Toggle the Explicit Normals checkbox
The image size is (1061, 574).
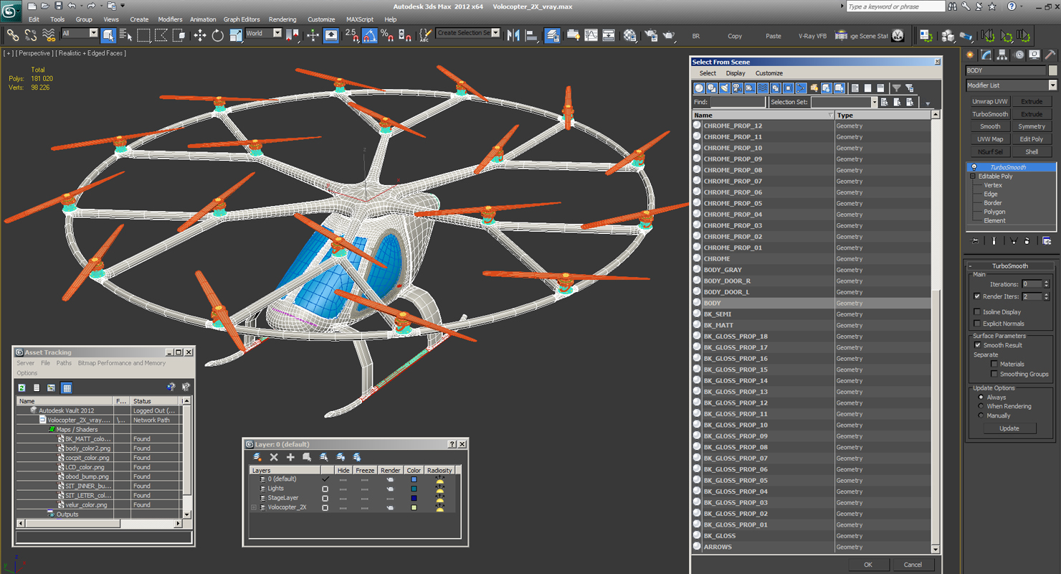(x=977, y=324)
